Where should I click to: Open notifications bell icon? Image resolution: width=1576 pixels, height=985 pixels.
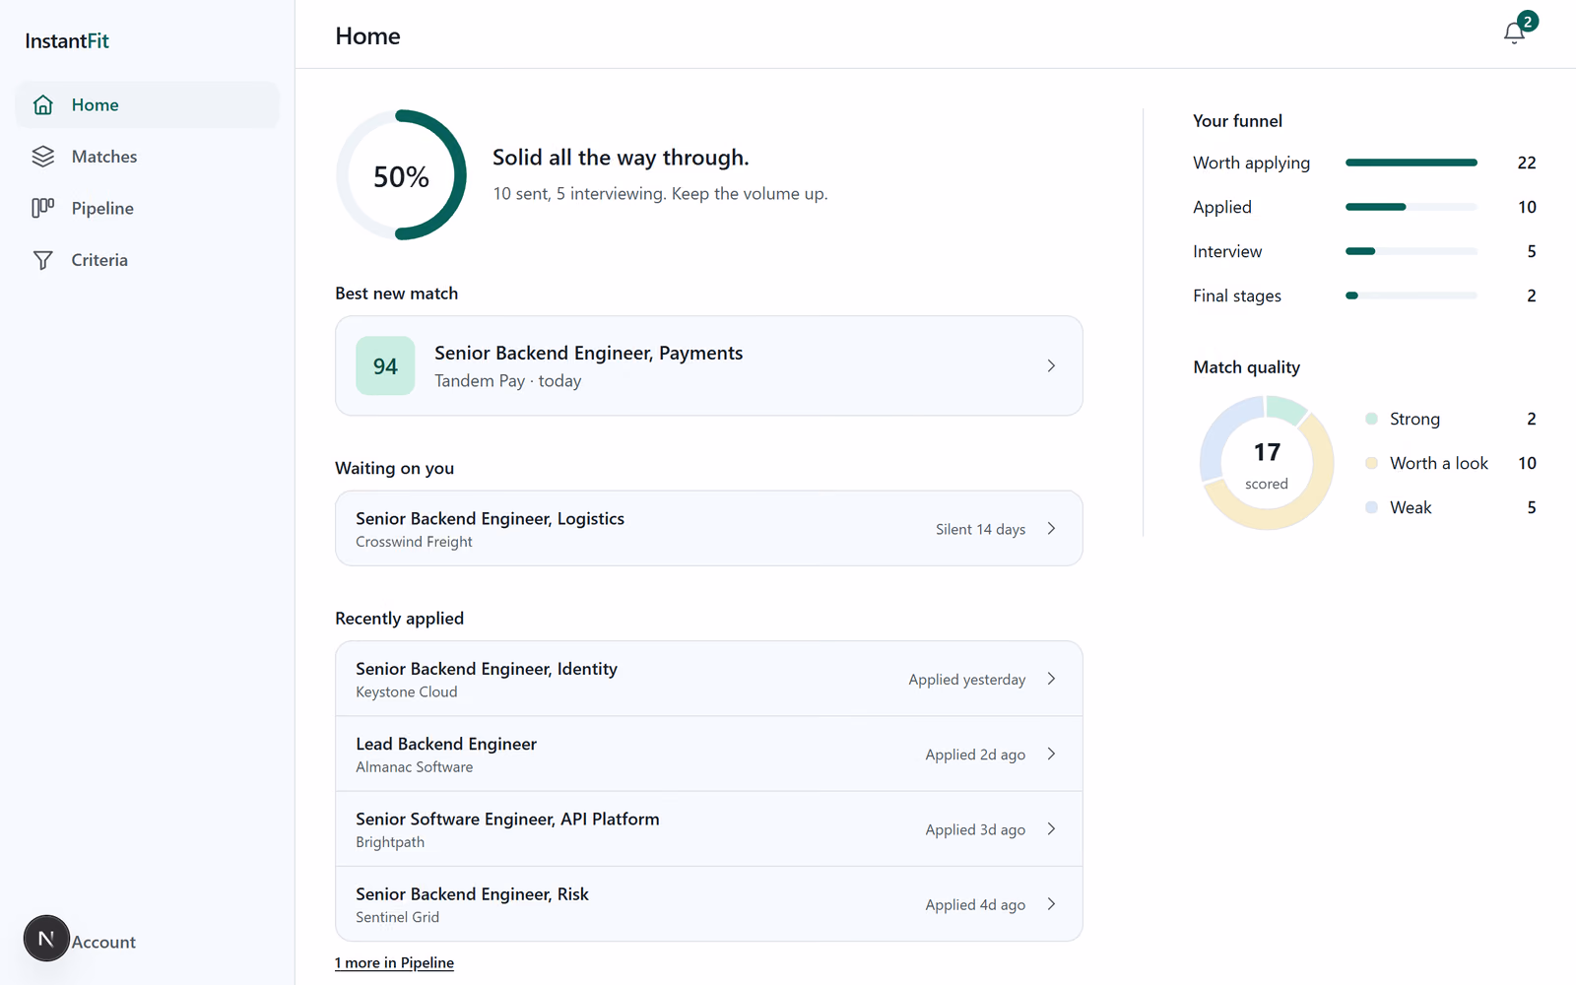1514,33
